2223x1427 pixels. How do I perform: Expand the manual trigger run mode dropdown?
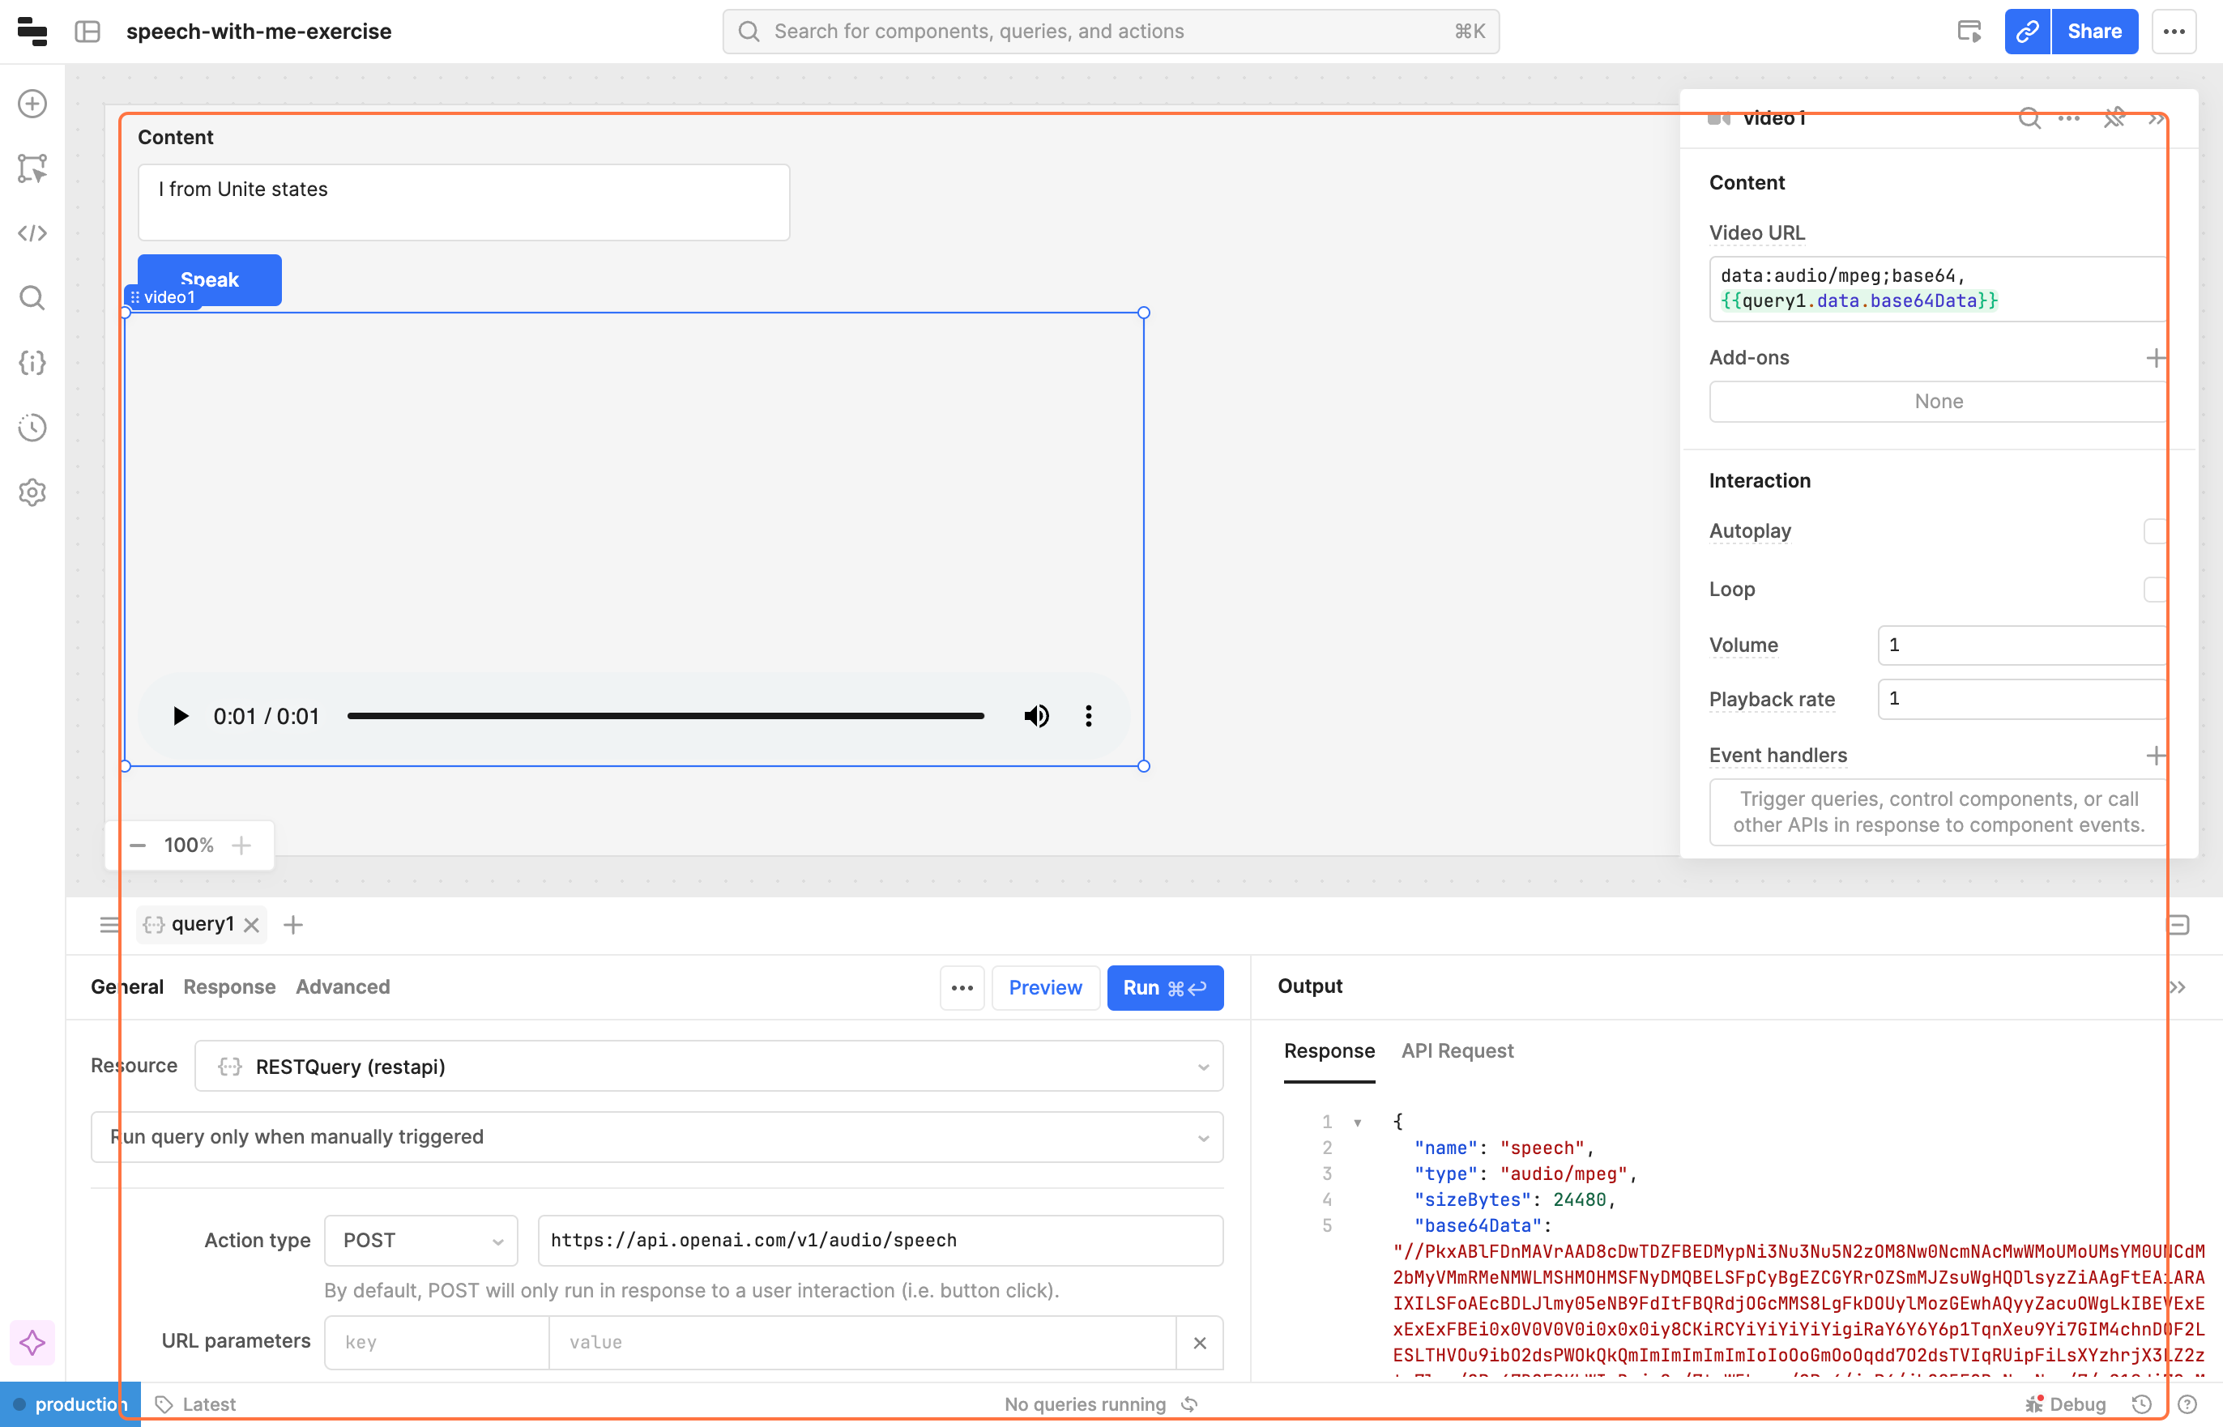click(x=656, y=1137)
